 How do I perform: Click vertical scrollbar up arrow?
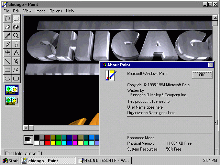click(x=215, y=18)
